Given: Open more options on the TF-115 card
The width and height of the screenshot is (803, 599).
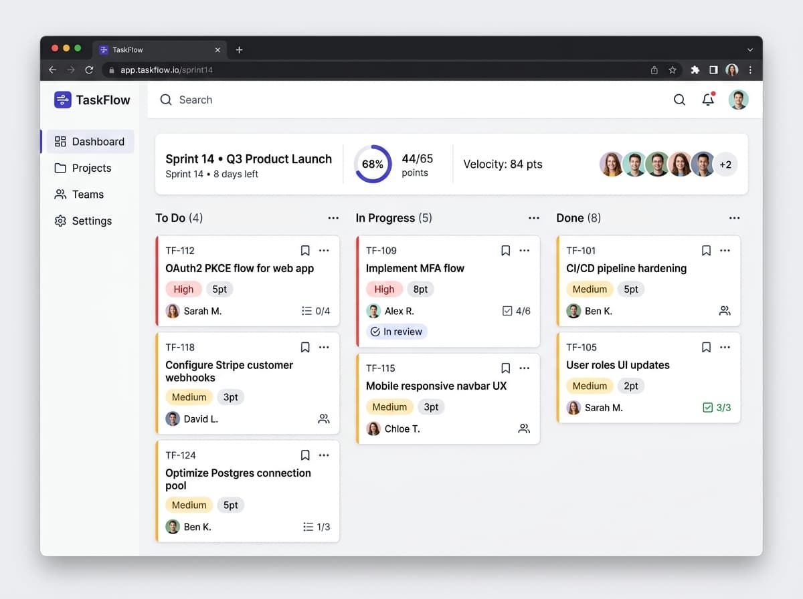Looking at the screenshot, I should tap(525, 368).
